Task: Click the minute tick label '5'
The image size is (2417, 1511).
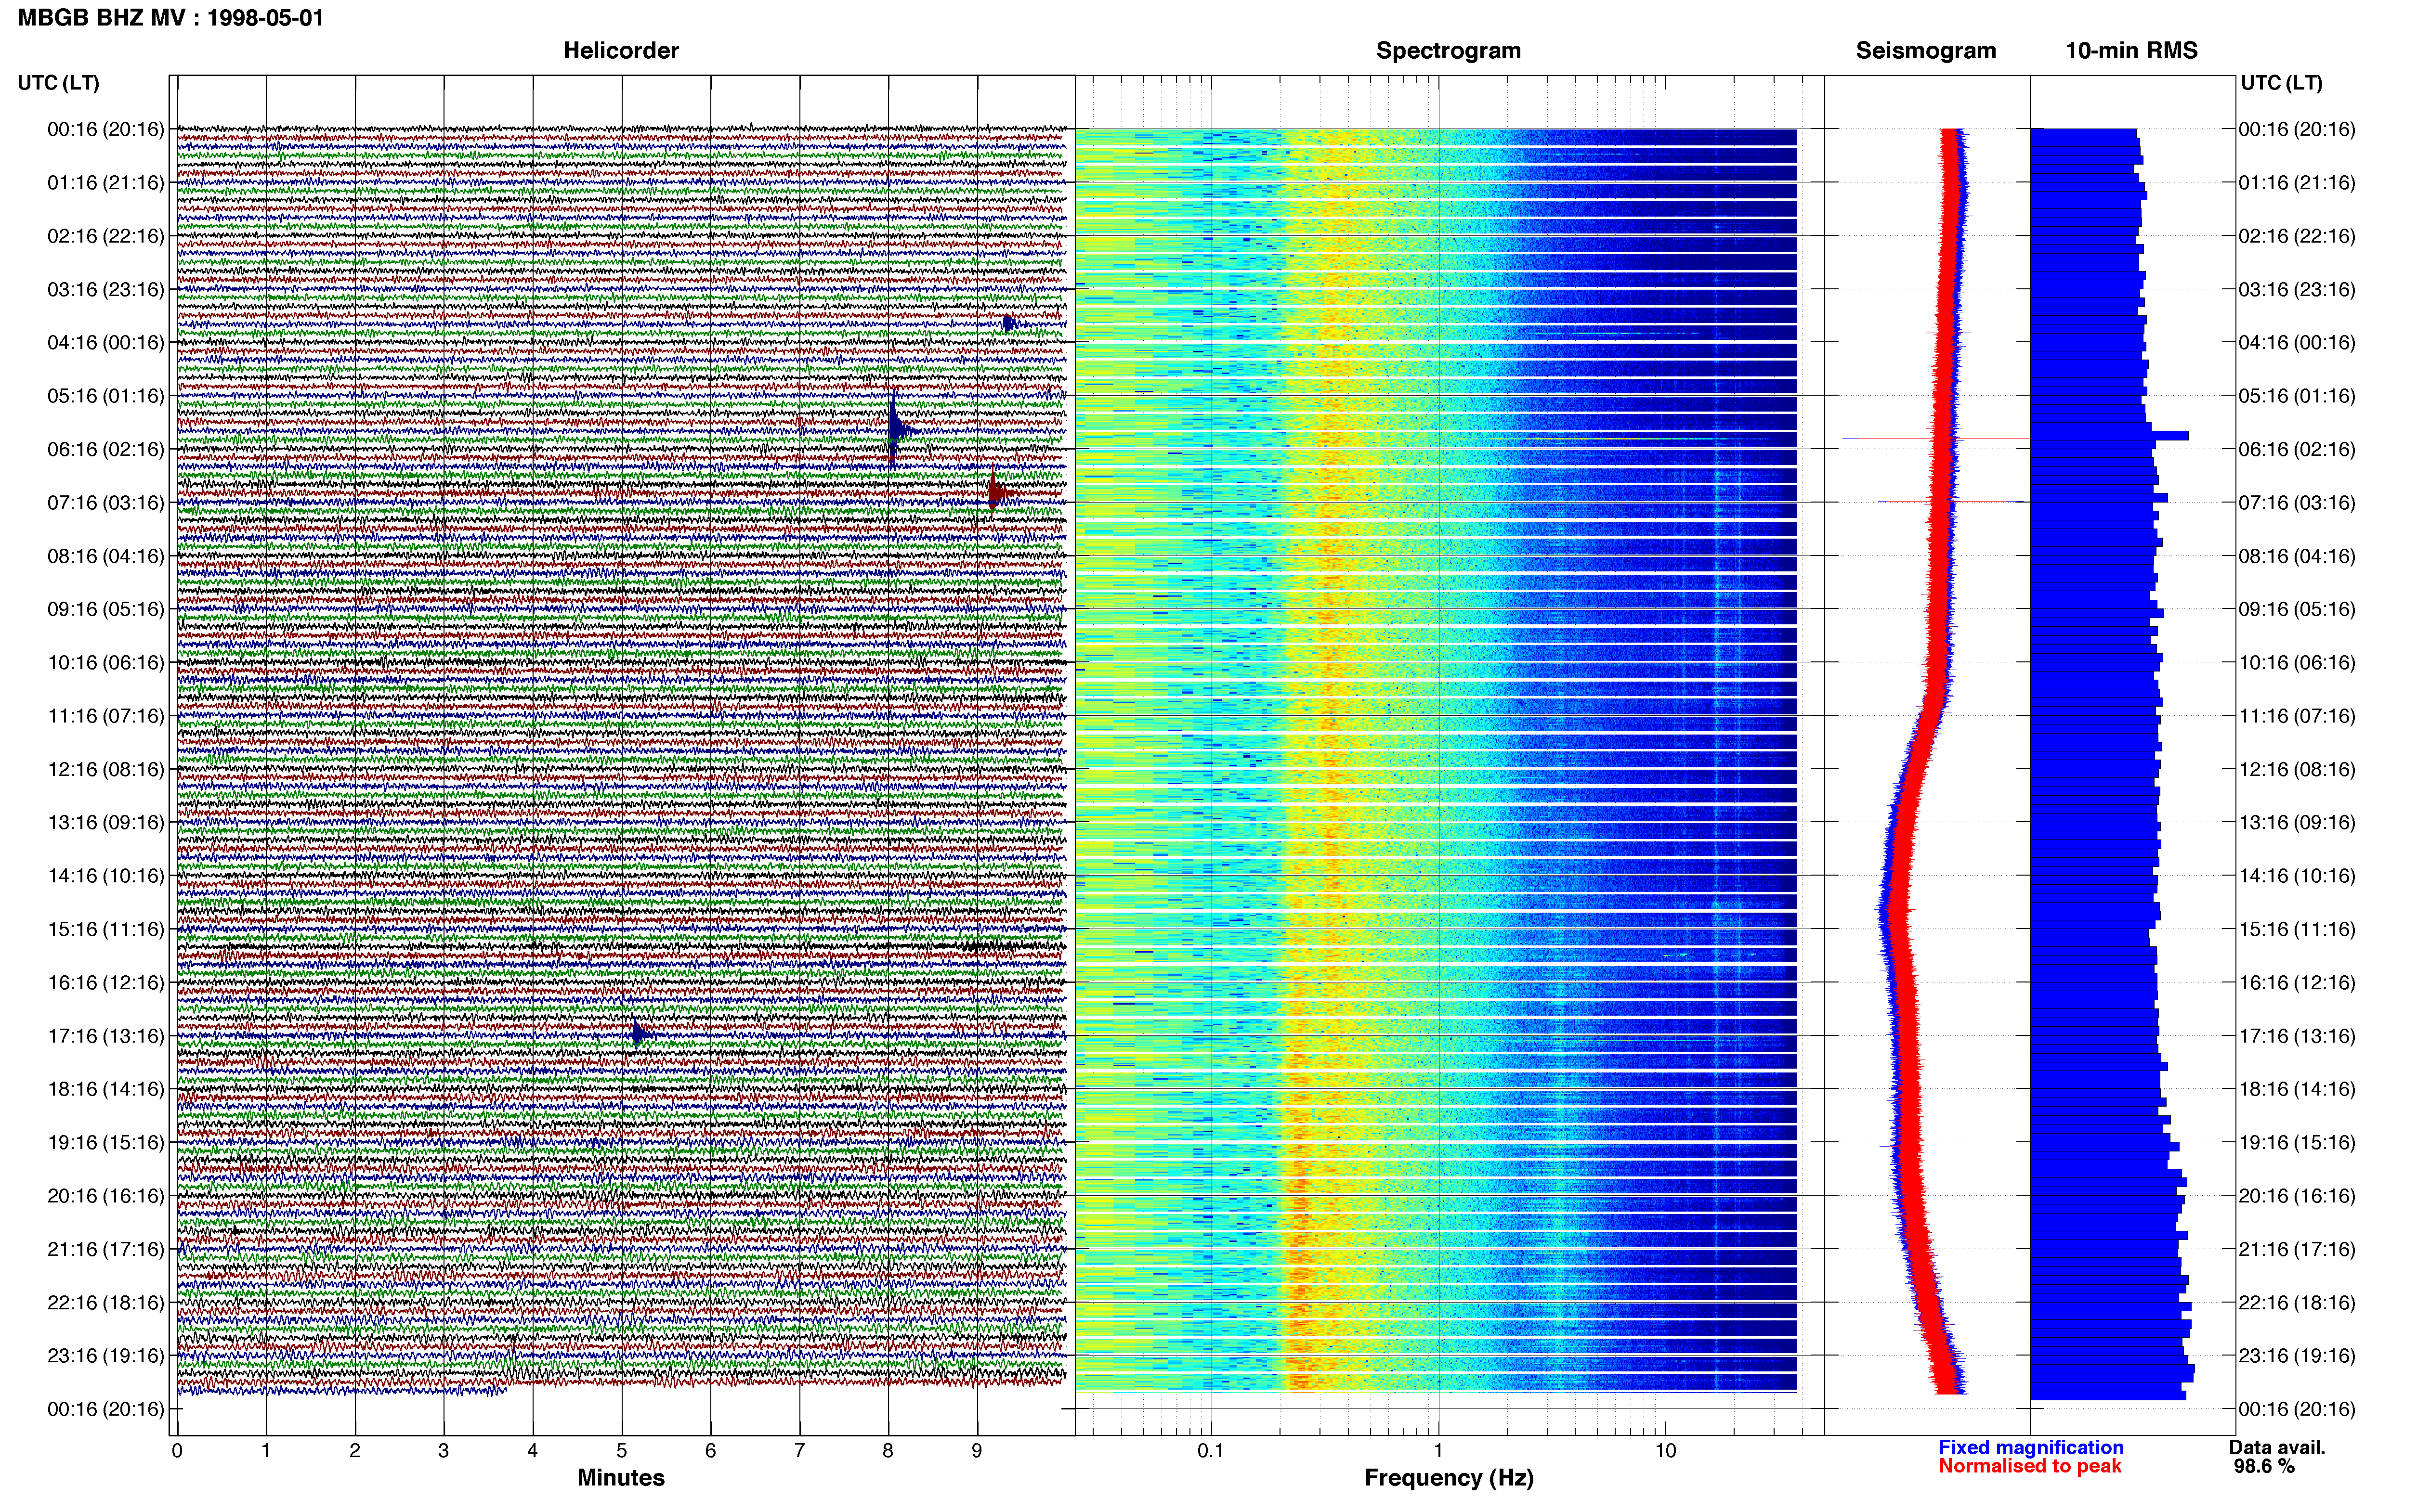Action: click(622, 1450)
